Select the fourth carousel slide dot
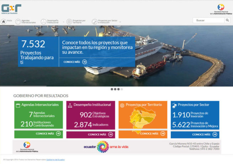Viewport: 233px width, 164px height. click(x=122, y=89)
